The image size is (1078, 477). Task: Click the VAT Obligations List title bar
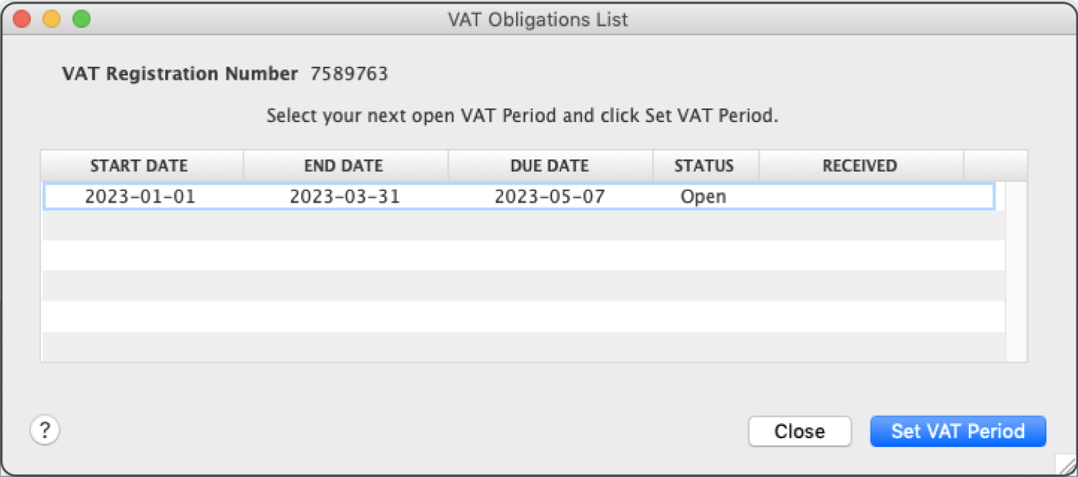click(538, 19)
